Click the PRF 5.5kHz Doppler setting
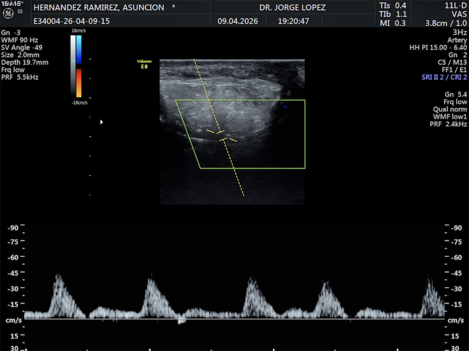 pos(20,77)
